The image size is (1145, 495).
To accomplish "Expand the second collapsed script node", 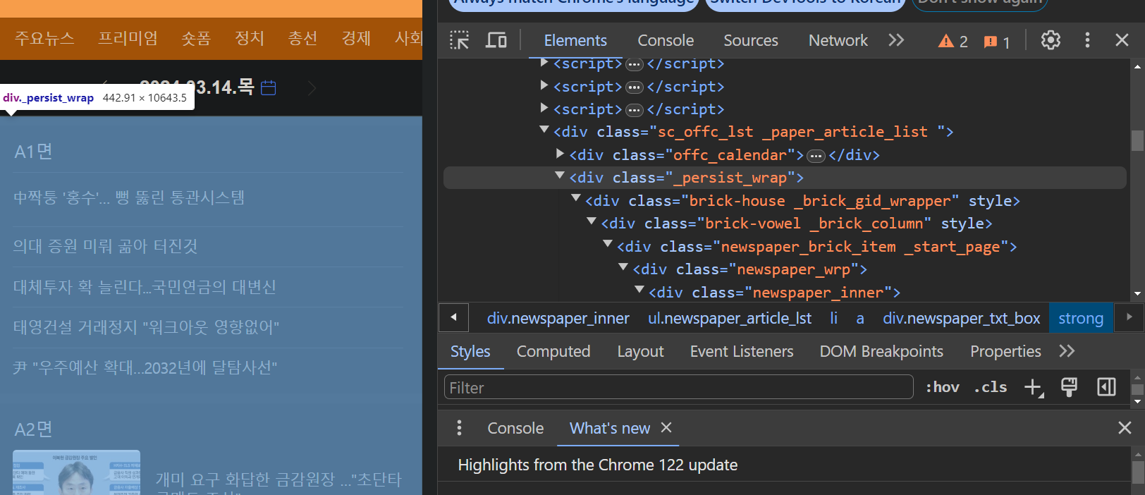I will 544,85.
